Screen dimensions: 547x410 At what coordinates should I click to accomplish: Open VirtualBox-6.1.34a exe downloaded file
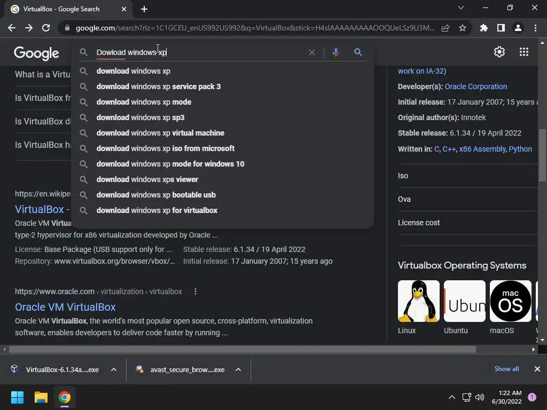click(x=56, y=369)
